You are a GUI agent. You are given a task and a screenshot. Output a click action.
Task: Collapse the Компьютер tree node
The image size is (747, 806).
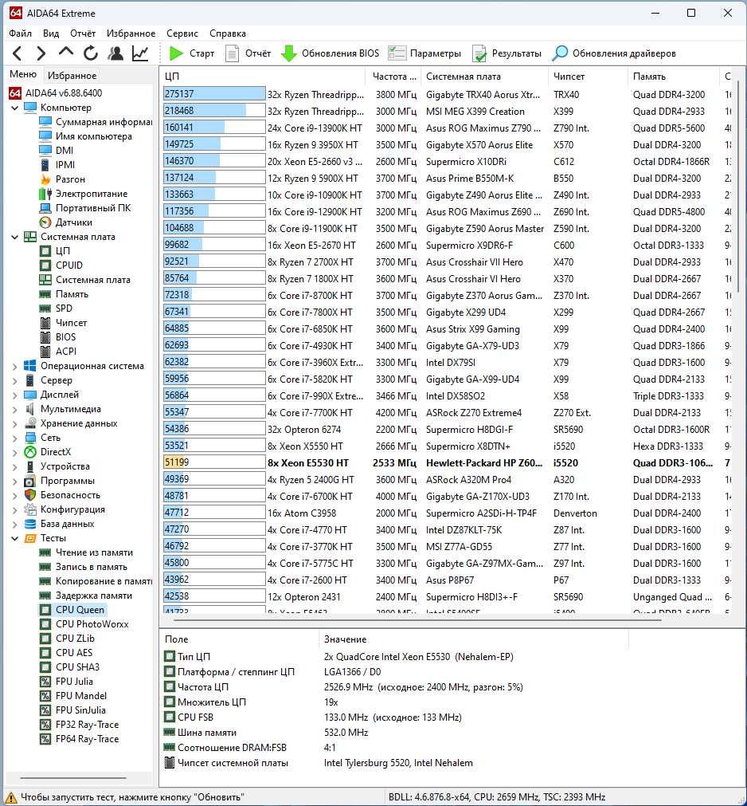(14, 108)
